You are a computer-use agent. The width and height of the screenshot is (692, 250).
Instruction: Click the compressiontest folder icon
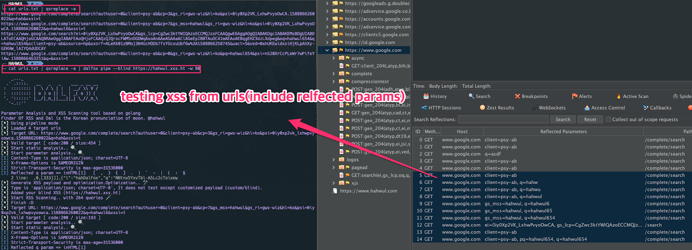coord(342,81)
